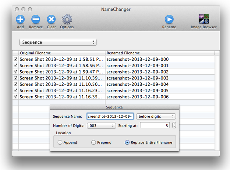Open the Image Browser icon
This screenshot has height=170, width=230.
click(204, 19)
